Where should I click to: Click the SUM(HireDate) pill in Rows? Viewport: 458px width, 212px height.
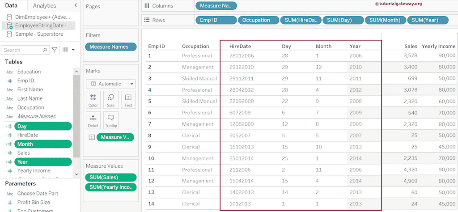[x=301, y=20]
